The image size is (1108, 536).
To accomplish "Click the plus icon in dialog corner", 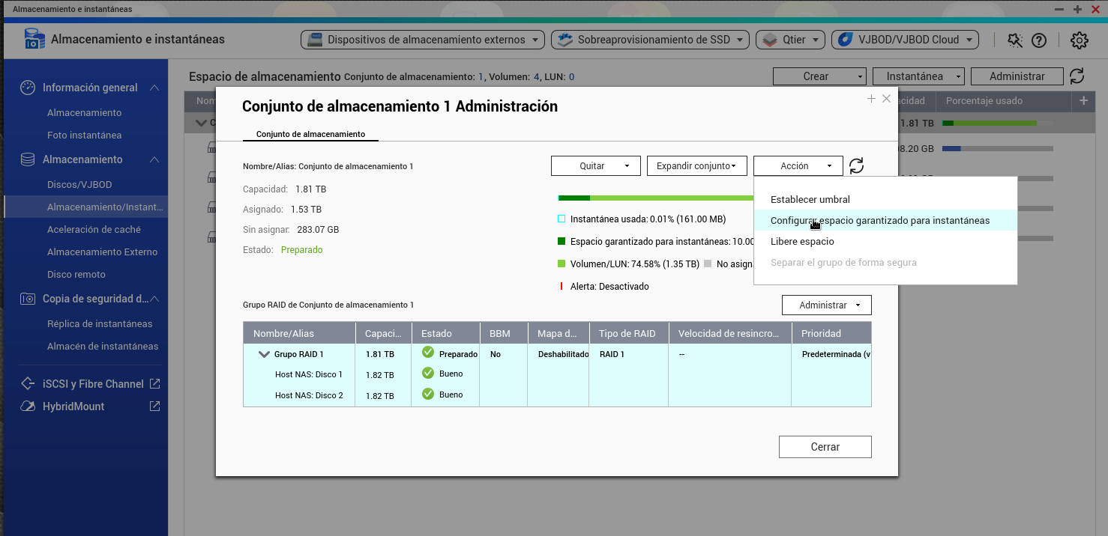I will click(x=871, y=99).
